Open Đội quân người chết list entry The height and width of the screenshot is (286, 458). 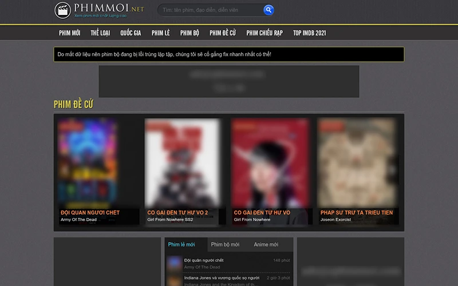(204, 260)
